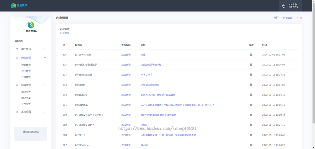Click trash icon for record 308
Screen dimensions: 315x149
tap(251, 135)
